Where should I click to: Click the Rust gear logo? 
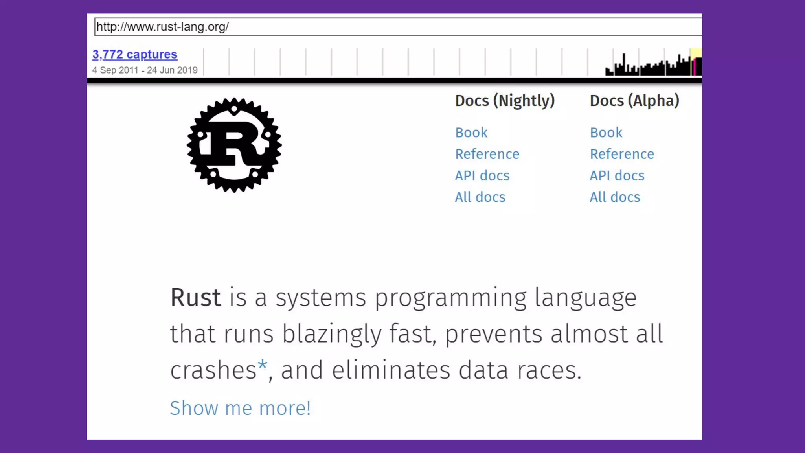point(234,145)
